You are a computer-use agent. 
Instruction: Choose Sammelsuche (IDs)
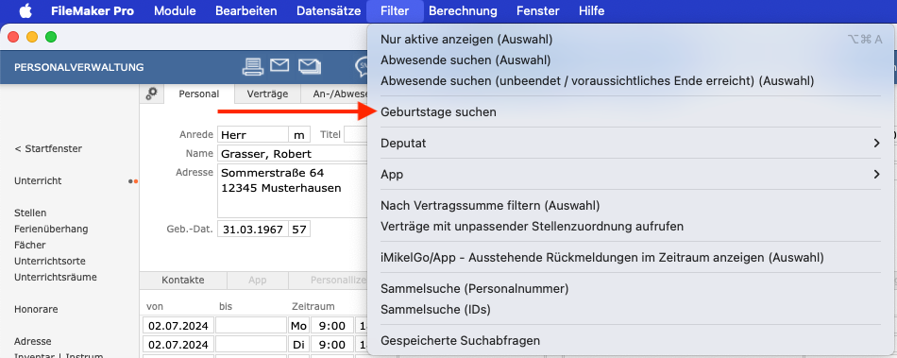click(631, 310)
